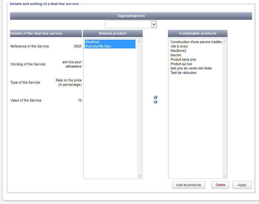This screenshot has width=259, height=204.
Task: Click "service pour ultimateline" wording value
Action: pos(72,64)
